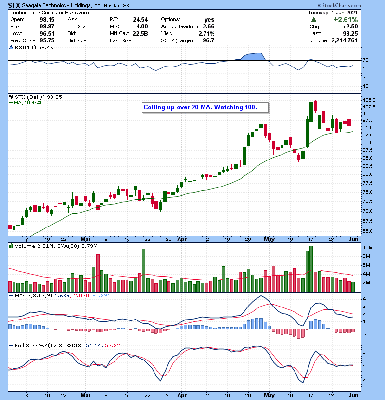Click the Low value '96.51'

pyautogui.click(x=47, y=33)
